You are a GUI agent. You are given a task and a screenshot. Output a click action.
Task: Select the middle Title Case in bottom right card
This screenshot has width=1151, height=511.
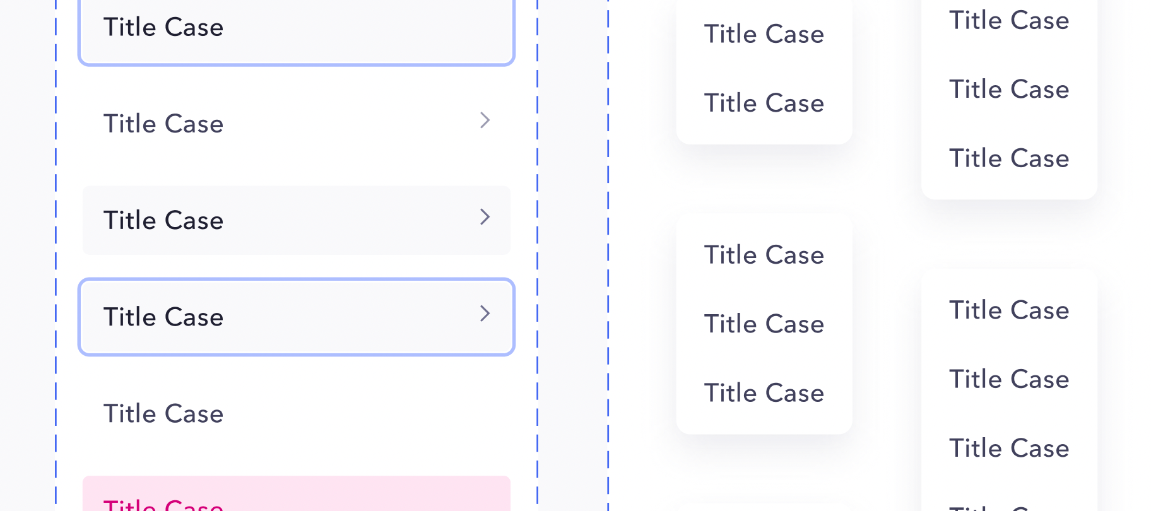tap(1009, 379)
